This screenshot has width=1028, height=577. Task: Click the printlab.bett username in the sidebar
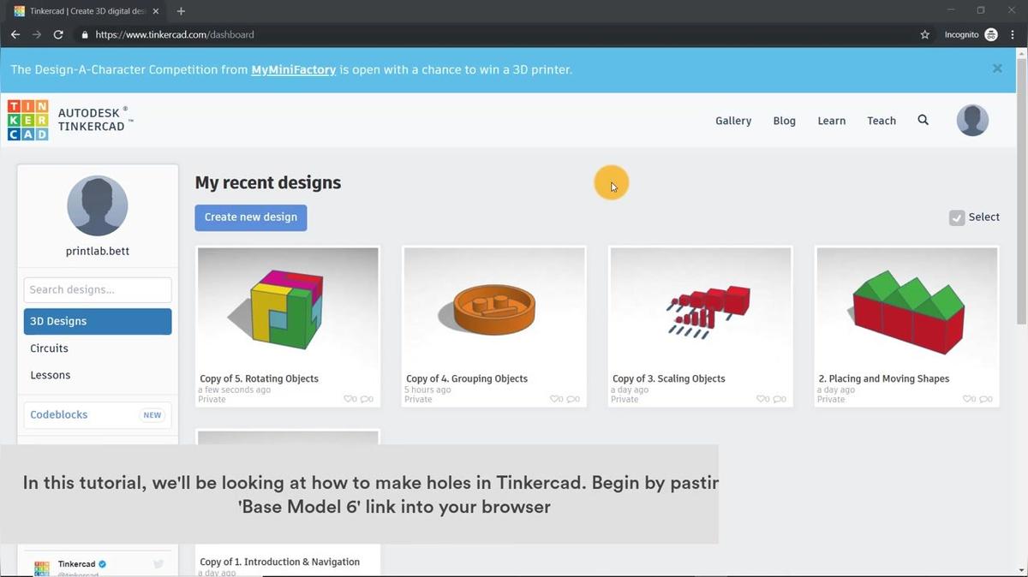tap(98, 251)
